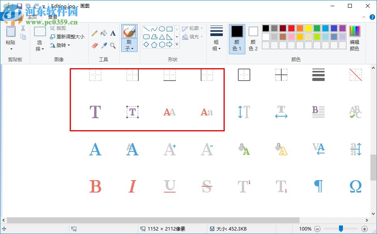Select the Rectangle shape

(x=169, y=29)
